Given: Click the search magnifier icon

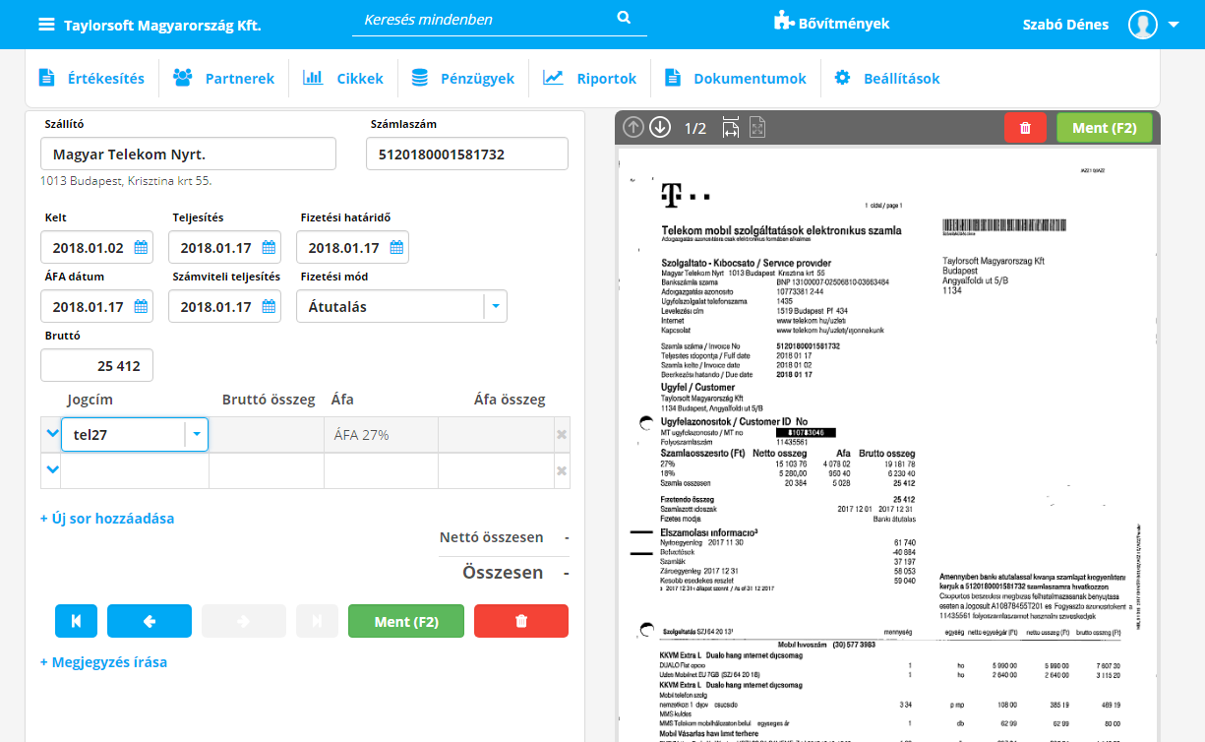Looking at the screenshot, I should click(624, 19).
